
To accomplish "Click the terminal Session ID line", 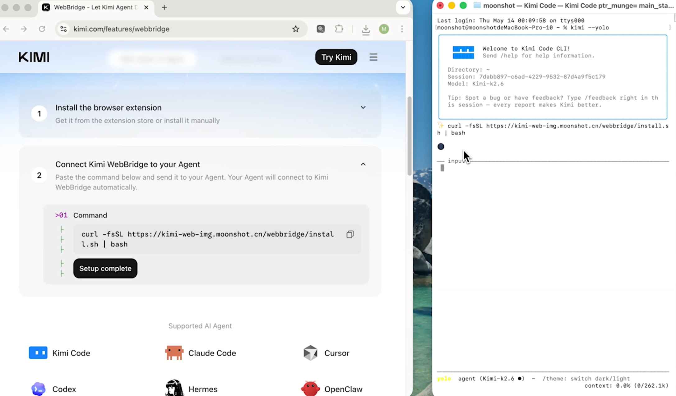I will pos(526,77).
